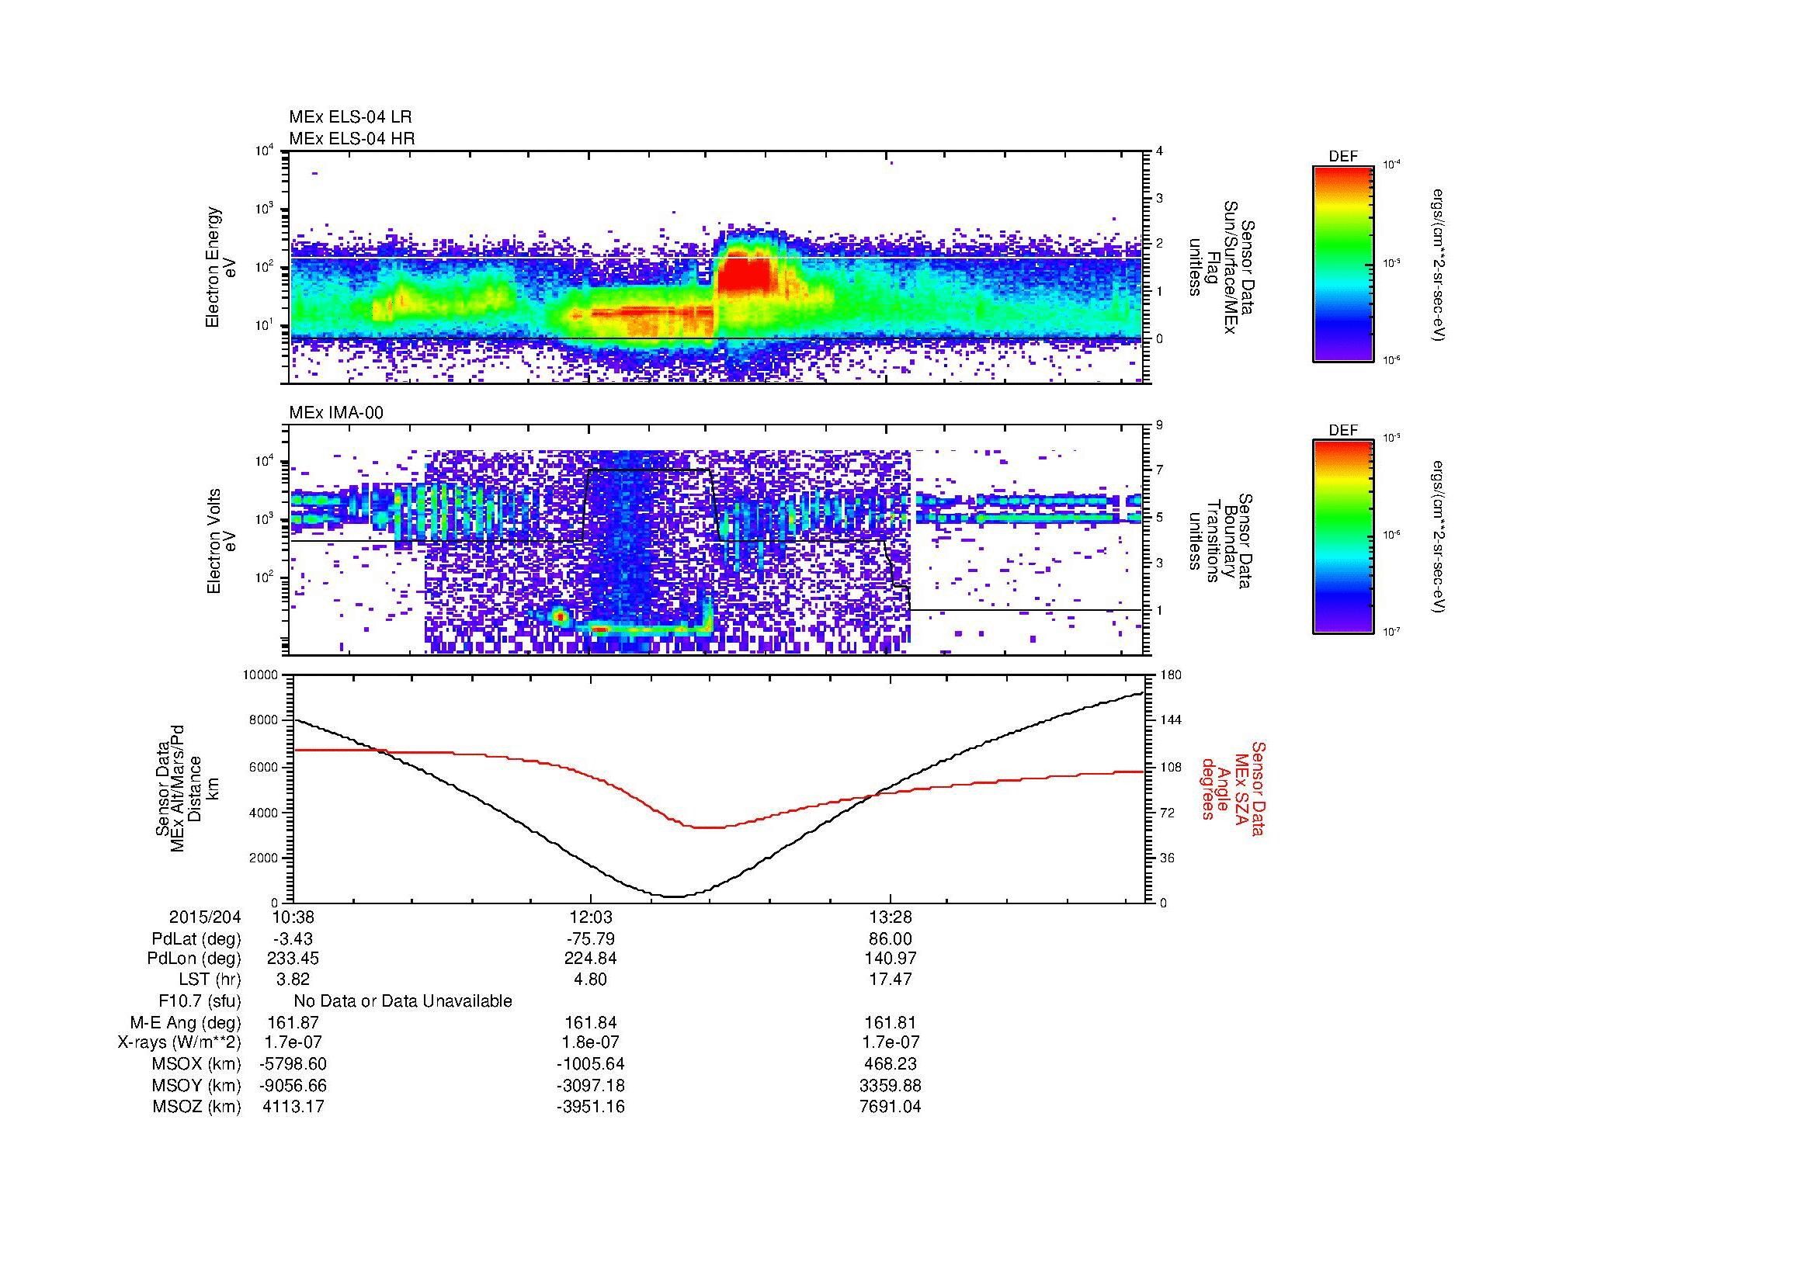Image resolution: width=1816 pixels, height=1283 pixels.
Task: Click the red hotspot in the IMA-00 spectrogram
Action: click(560, 616)
